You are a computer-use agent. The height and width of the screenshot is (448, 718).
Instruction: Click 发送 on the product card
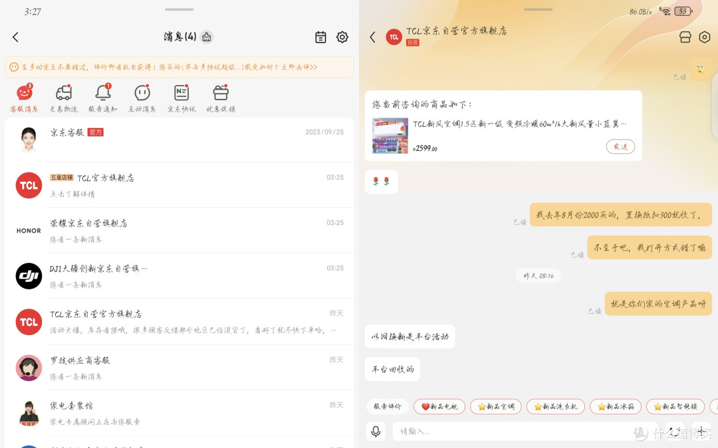click(620, 146)
